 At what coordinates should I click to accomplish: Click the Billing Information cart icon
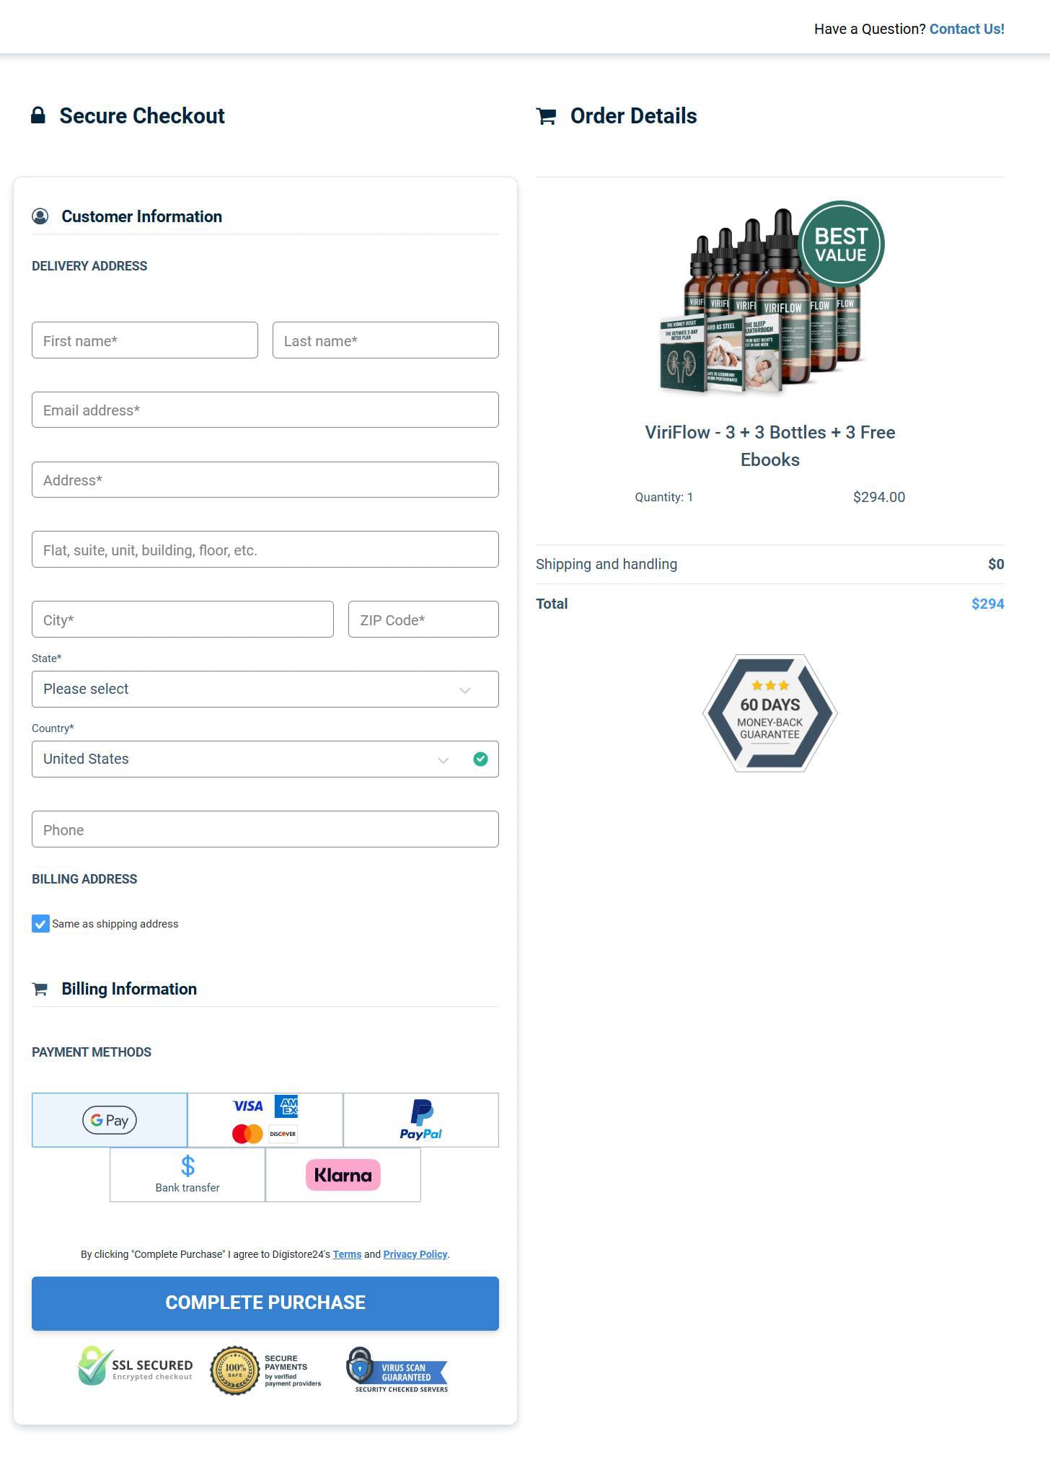(40, 989)
